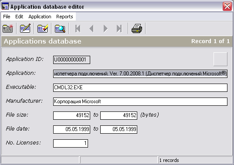Image resolution: width=234 pixels, height=165 pixels.
Task: Click the edit record pencil icon
Action: coord(25,28)
